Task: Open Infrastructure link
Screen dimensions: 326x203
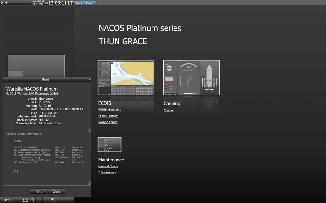Action: click(x=107, y=172)
